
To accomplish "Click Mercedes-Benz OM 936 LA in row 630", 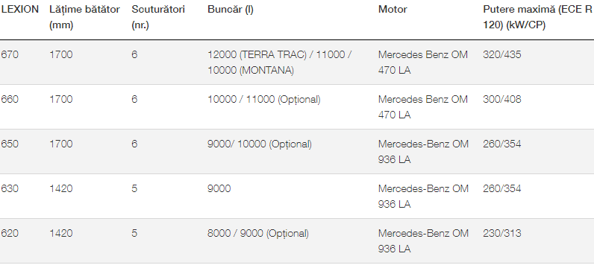I will pyautogui.click(x=423, y=197).
